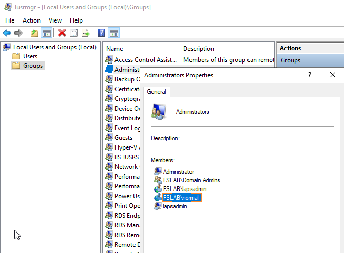The height and width of the screenshot is (253, 344).
Task: Click the blue Help toolbar icon
Action: 102,33
